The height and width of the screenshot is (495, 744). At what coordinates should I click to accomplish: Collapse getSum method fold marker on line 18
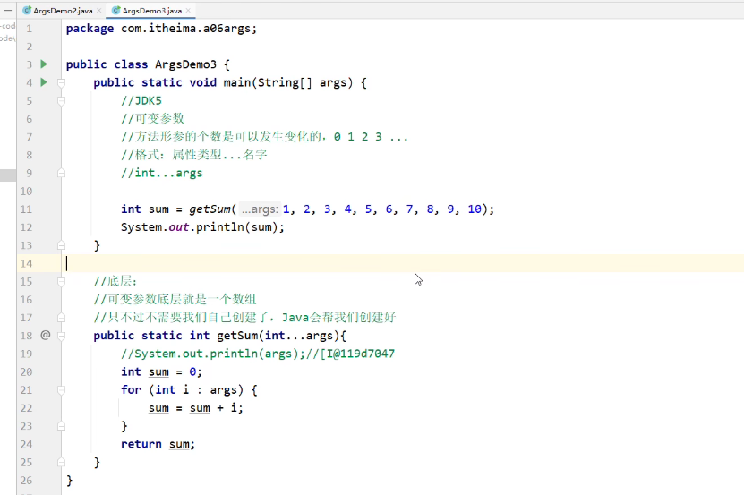click(x=61, y=336)
